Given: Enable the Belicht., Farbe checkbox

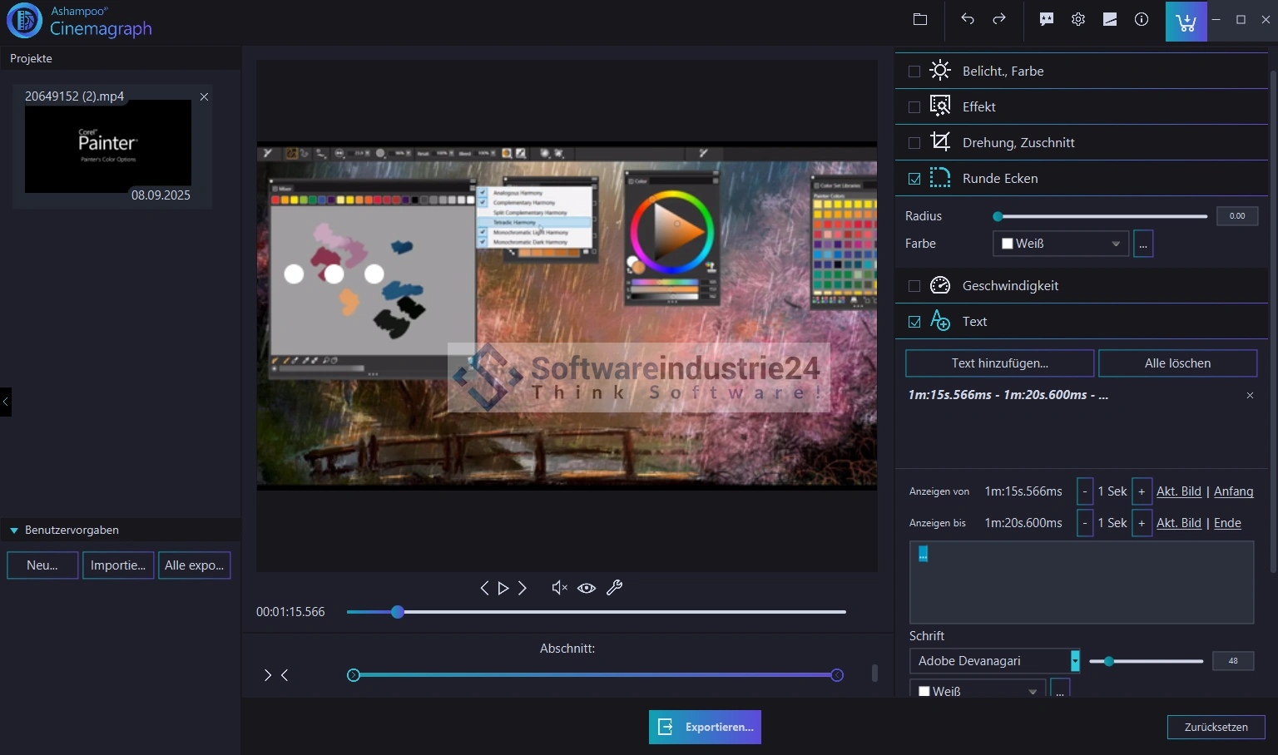Looking at the screenshot, I should [x=914, y=72].
